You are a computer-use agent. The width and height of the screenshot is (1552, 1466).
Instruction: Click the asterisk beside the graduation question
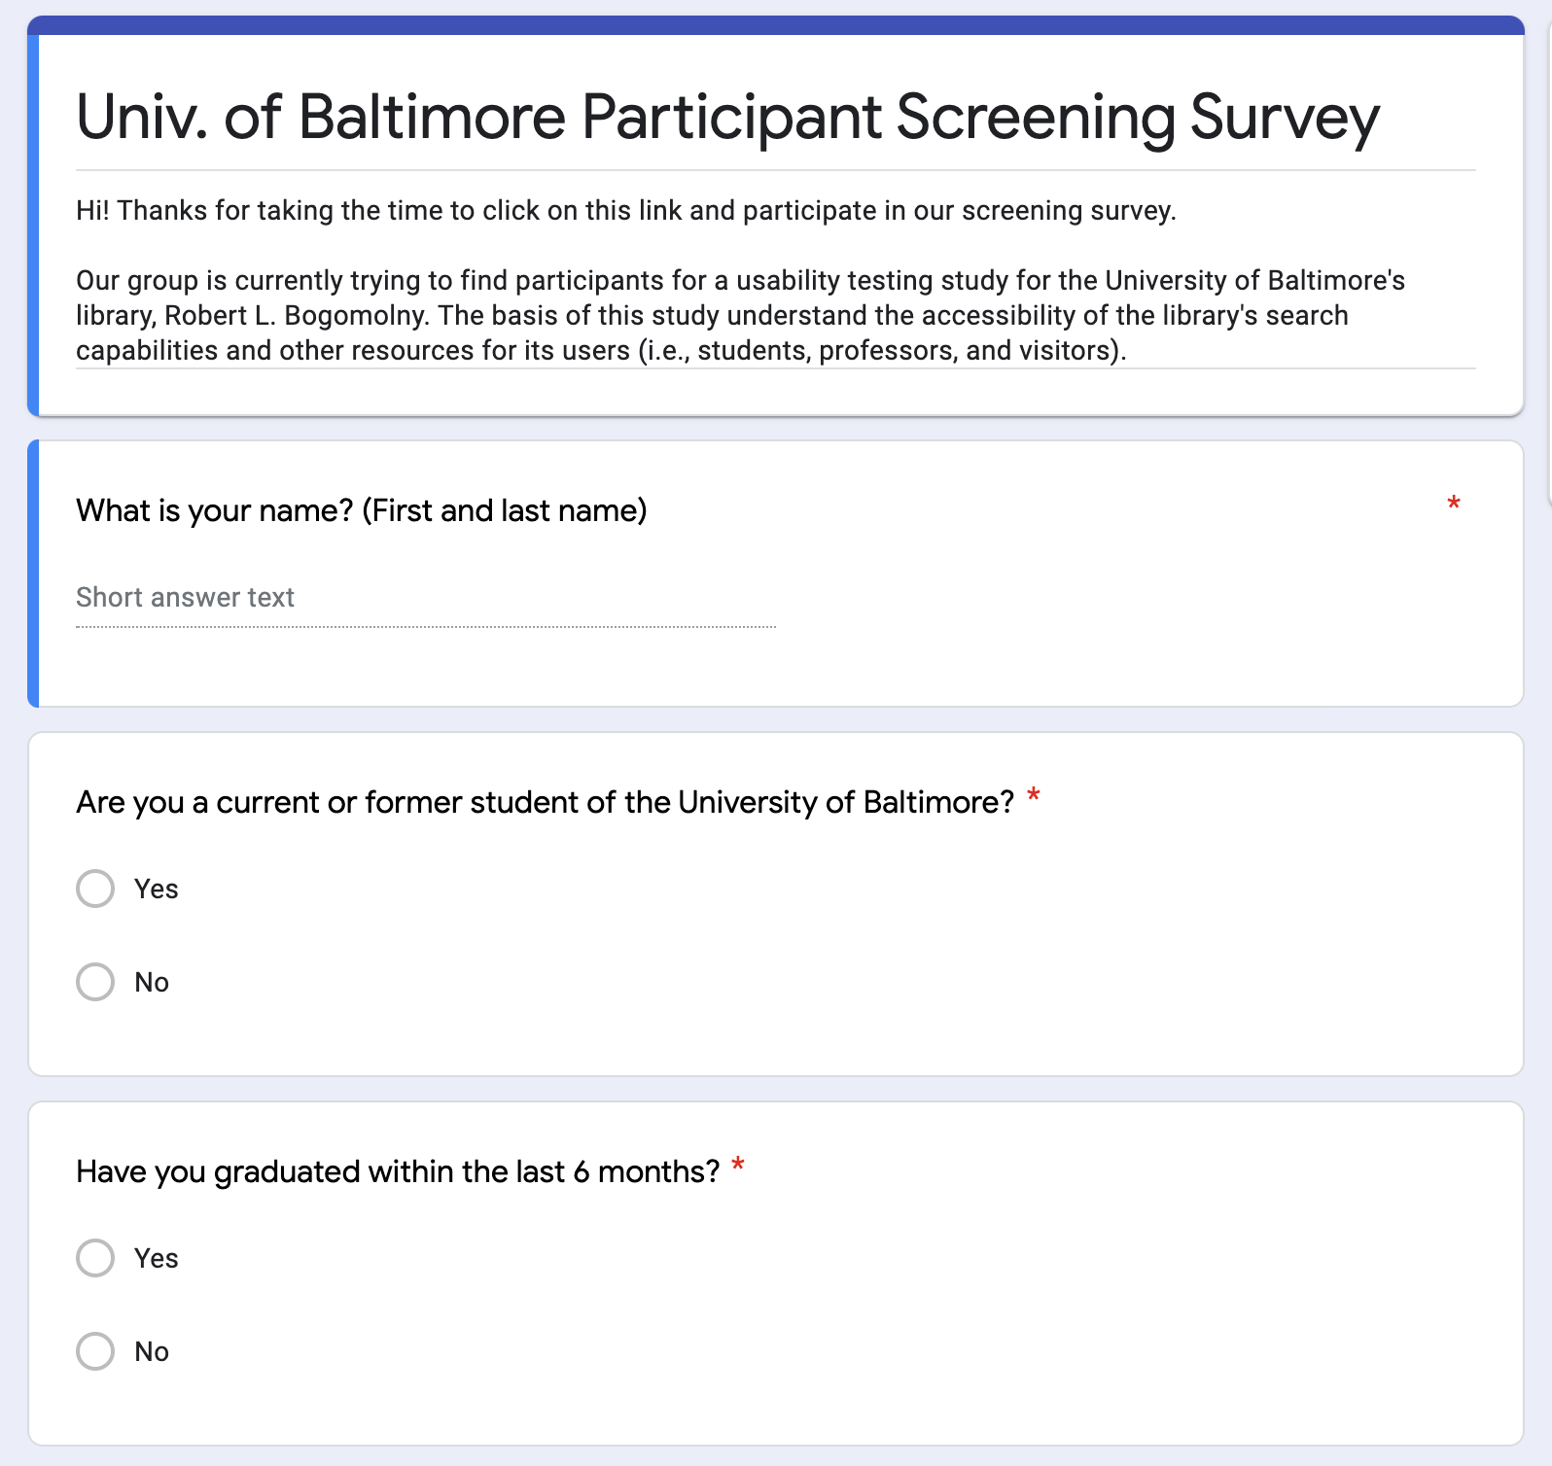(x=738, y=1166)
